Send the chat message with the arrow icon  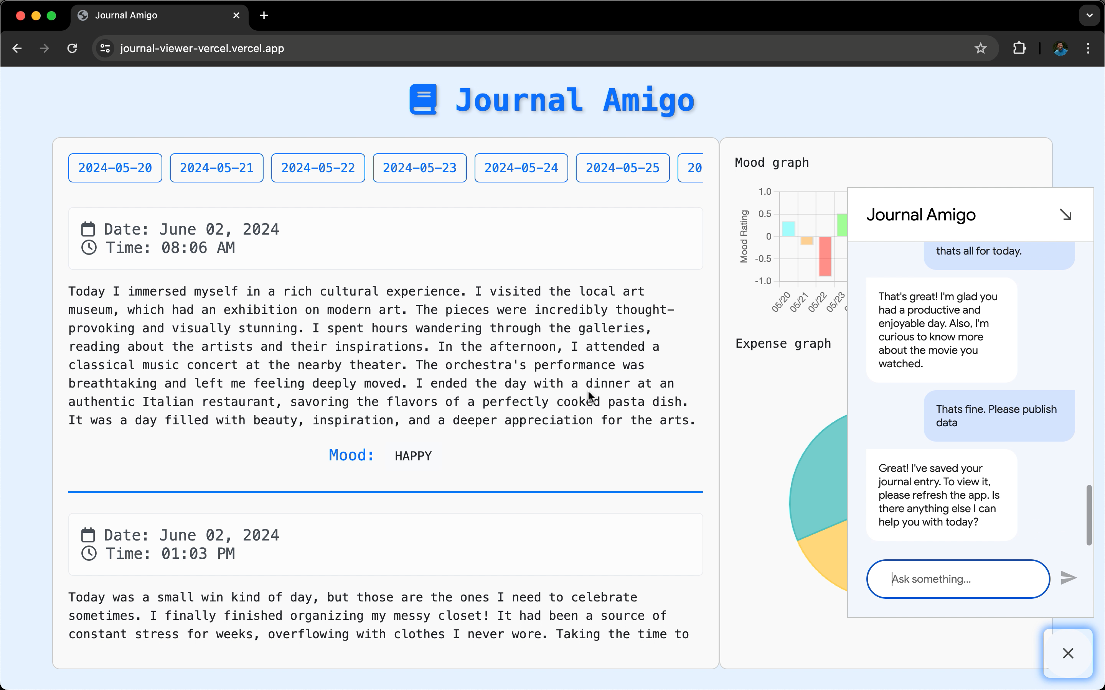(x=1068, y=578)
